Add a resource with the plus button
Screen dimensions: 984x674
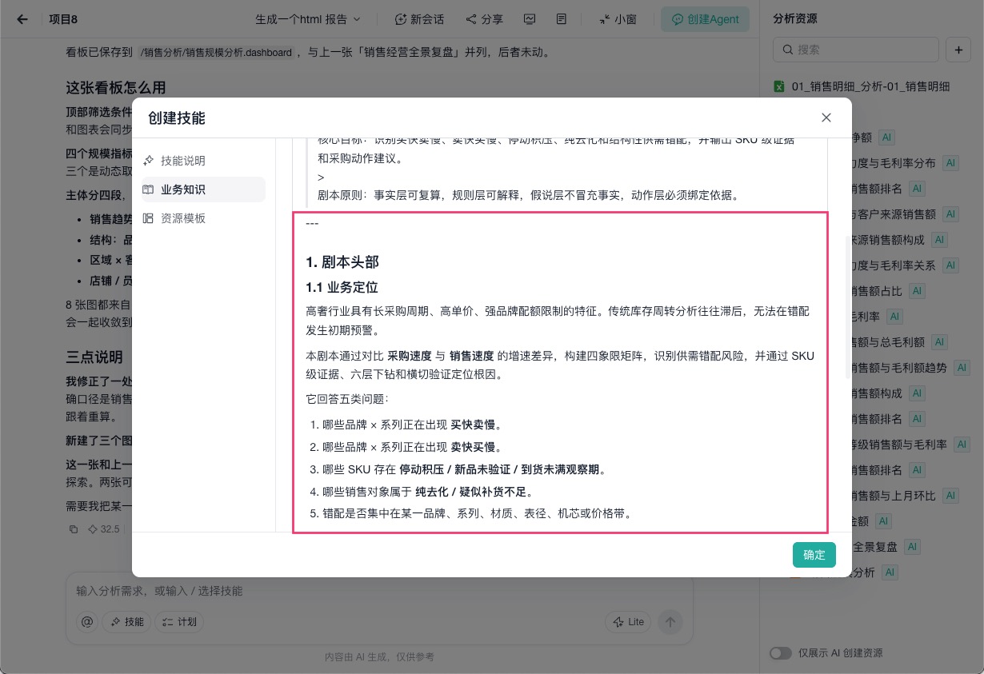[958, 50]
